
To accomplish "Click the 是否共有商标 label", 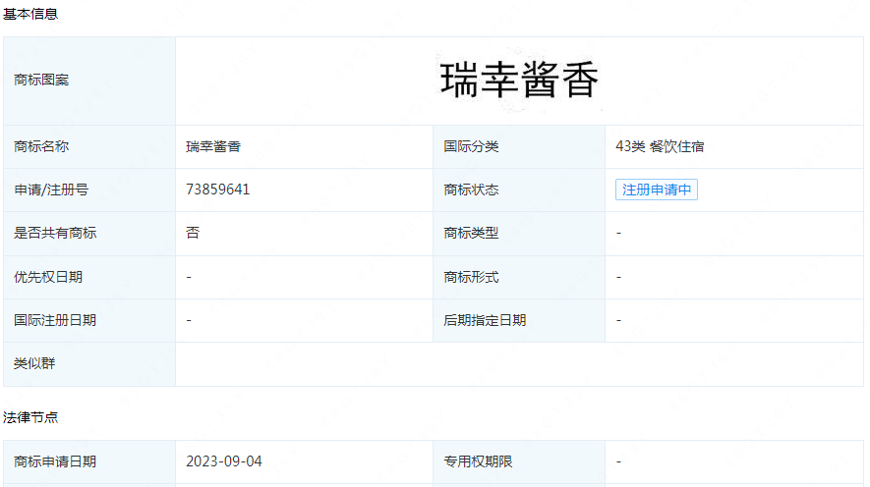I will coord(55,234).
